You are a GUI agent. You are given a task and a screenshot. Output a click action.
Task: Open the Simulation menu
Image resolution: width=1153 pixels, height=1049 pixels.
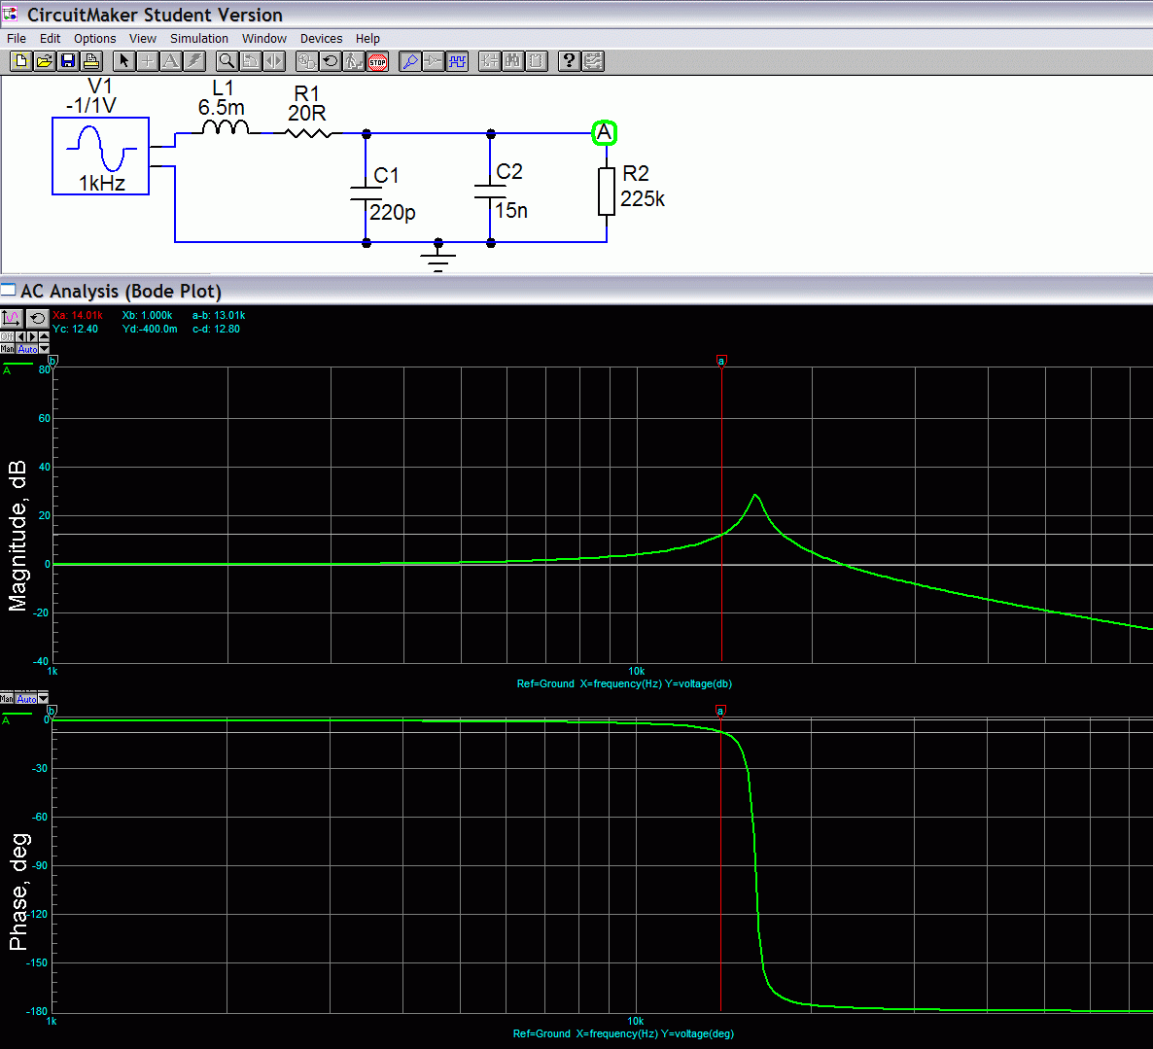198,39
